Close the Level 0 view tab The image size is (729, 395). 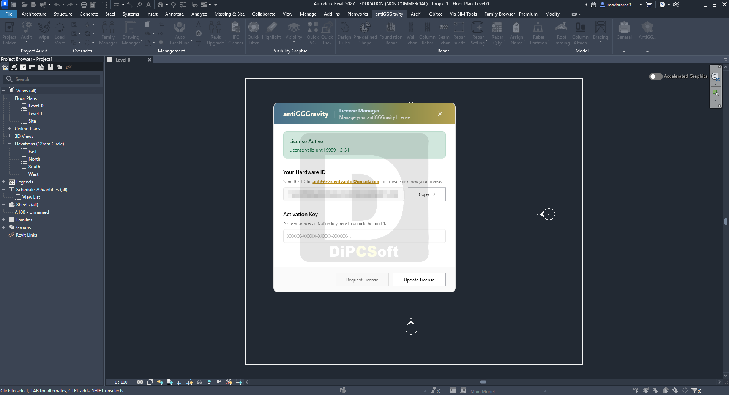pos(150,60)
